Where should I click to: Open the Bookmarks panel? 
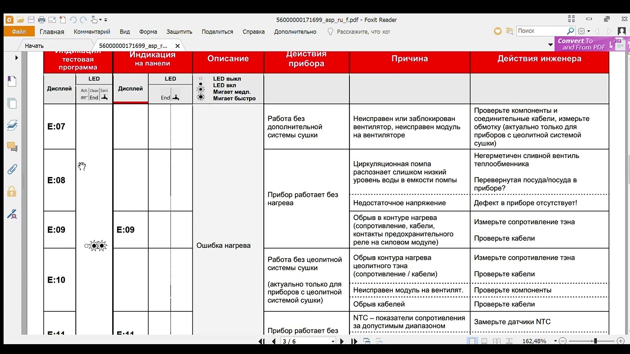point(12,82)
